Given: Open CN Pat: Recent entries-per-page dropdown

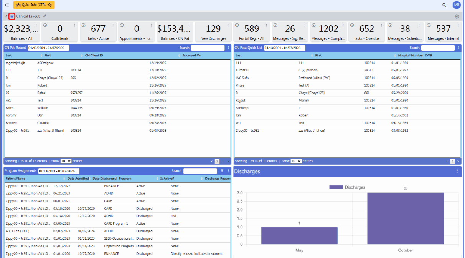Looking at the screenshot, I should click(66, 161).
